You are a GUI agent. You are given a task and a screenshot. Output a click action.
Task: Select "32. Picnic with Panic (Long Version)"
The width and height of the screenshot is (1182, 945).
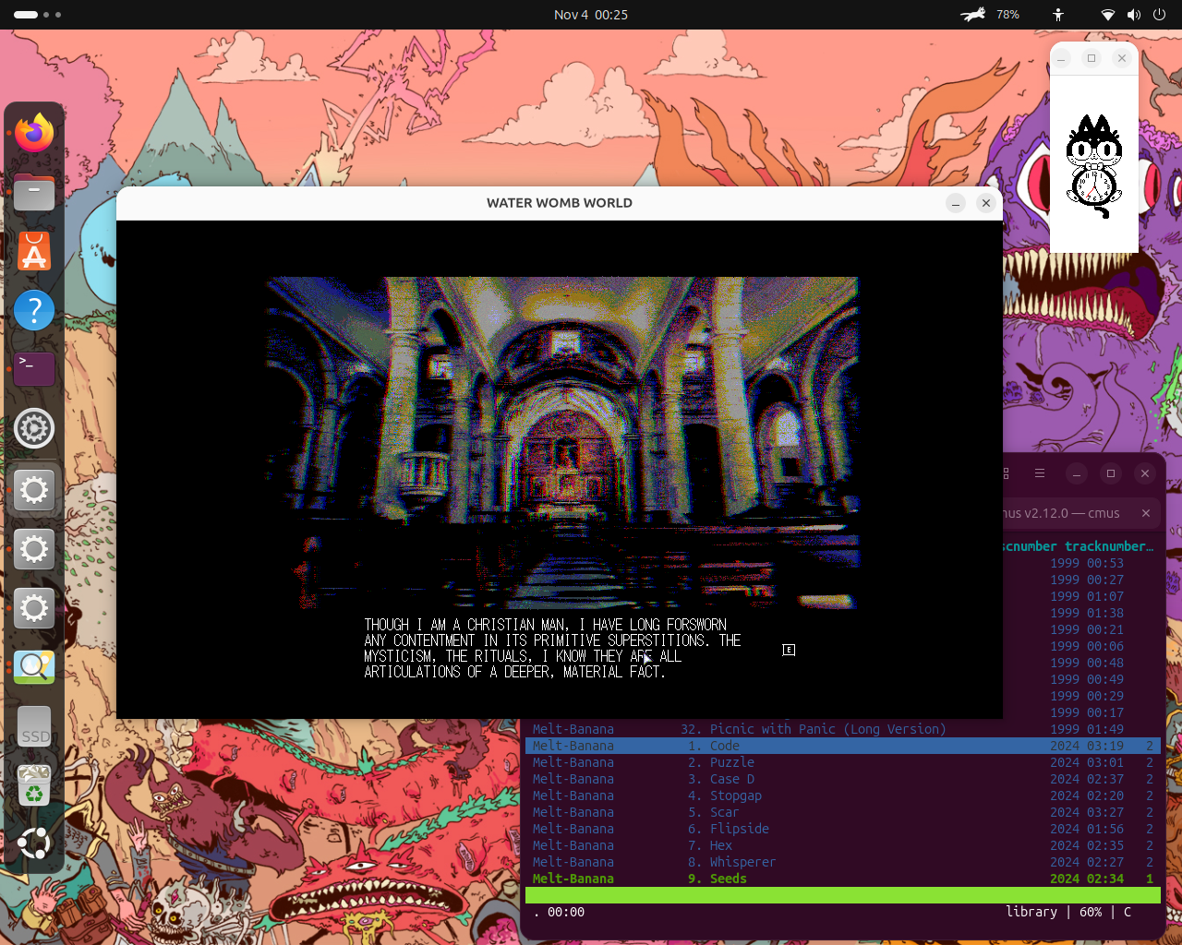[842, 729]
